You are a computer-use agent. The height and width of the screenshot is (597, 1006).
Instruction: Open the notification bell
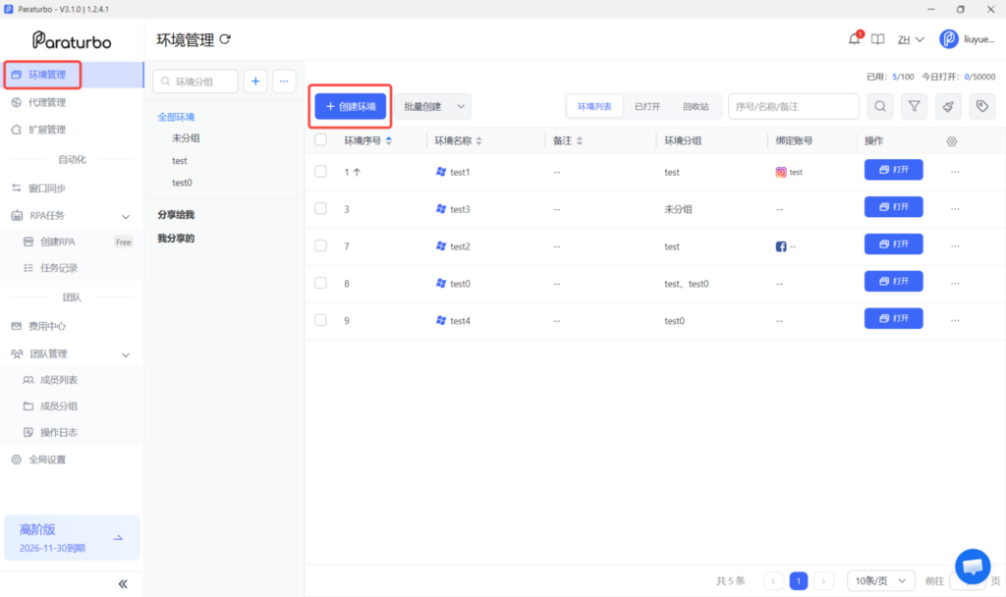pos(855,39)
